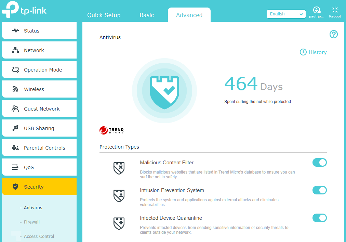Turn off Intrusion Prevention System switch
The height and width of the screenshot is (242, 346).
[x=320, y=190]
